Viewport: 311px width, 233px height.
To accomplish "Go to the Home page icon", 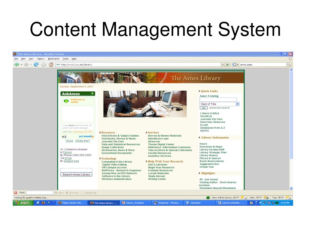I will (51, 64).
